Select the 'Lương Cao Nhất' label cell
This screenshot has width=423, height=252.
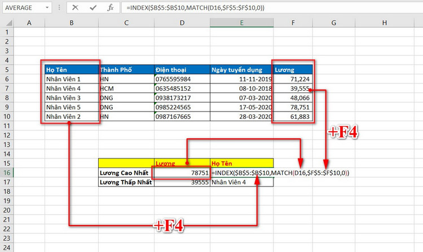[x=126, y=173]
